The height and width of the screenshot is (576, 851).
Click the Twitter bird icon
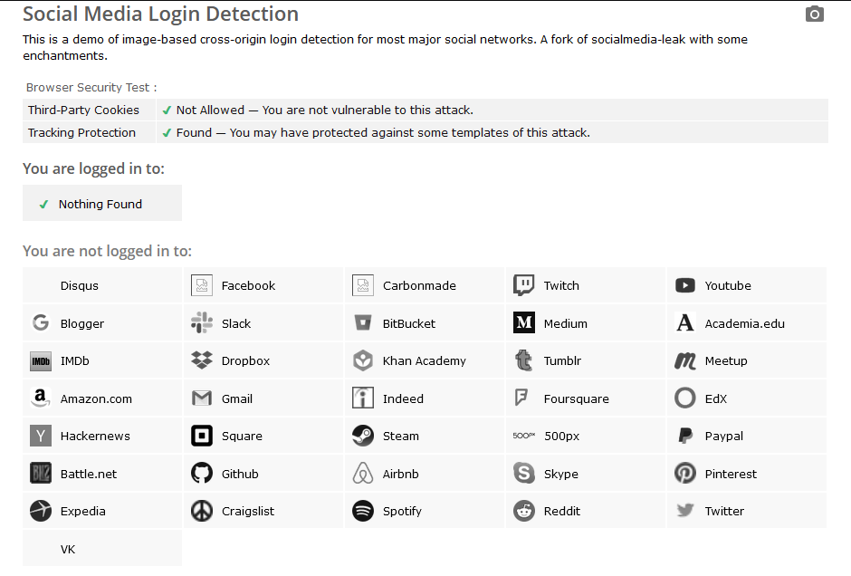tap(684, 511)
